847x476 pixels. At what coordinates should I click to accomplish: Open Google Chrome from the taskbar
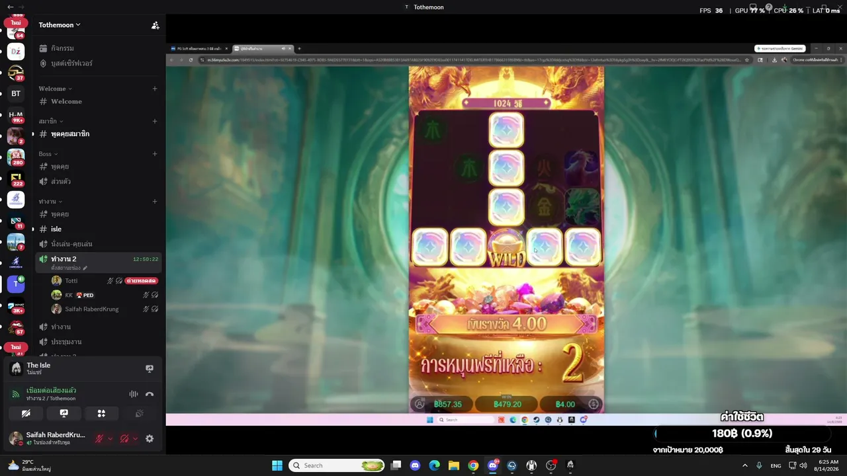473,465
